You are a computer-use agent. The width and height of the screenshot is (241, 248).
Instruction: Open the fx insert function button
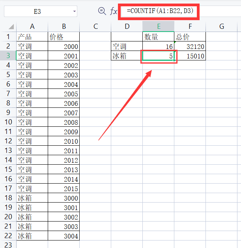point(113,11)
